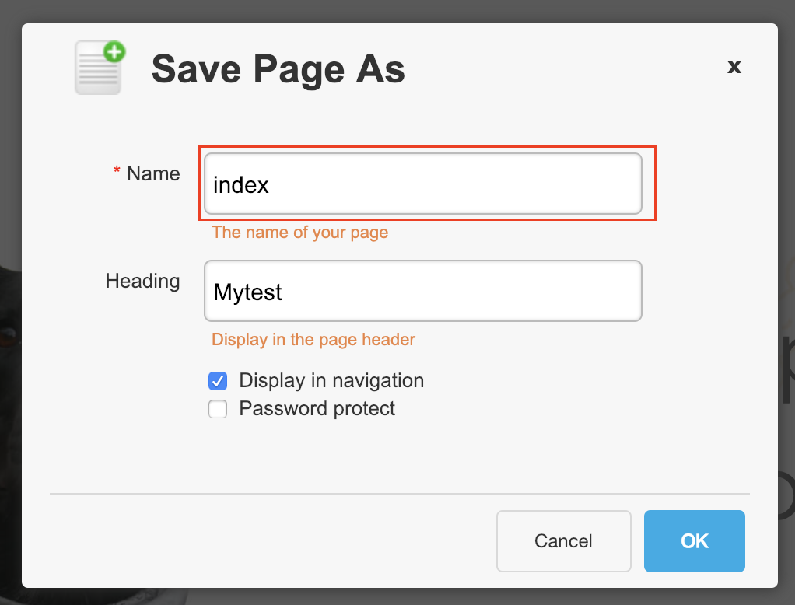The width and height of the screenshot is (795, 605).
Task: Click the Save Page As title text
Action: (x=278, y=70)
